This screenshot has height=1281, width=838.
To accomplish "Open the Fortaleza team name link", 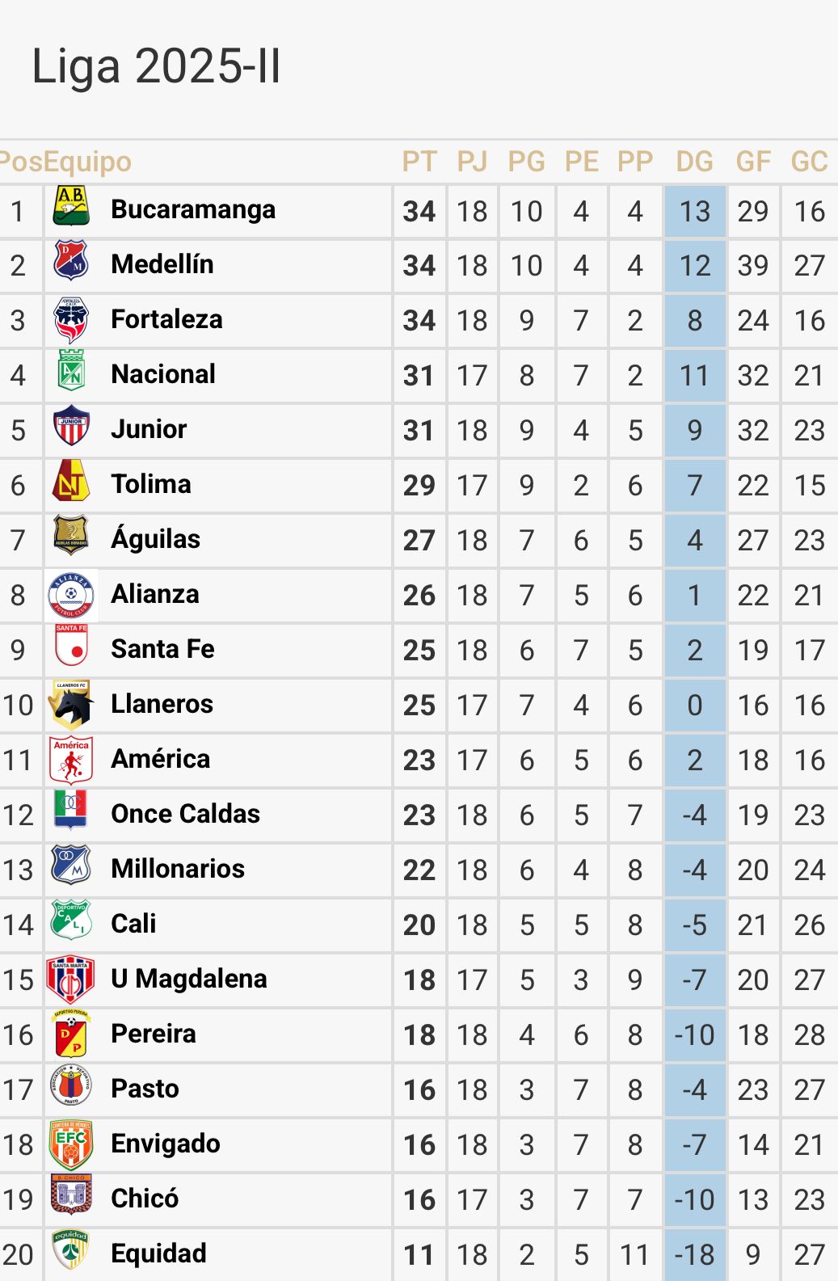I will coord(166,319).
